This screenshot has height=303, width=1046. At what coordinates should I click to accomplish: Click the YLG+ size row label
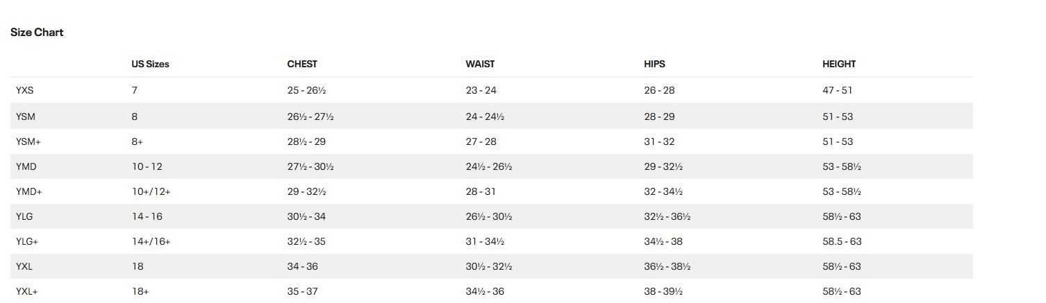coord(28,241)
